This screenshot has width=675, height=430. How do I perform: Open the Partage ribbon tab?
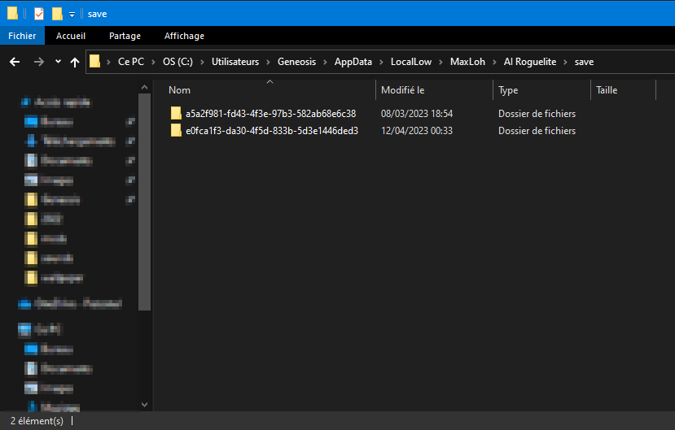click(125, 36)
